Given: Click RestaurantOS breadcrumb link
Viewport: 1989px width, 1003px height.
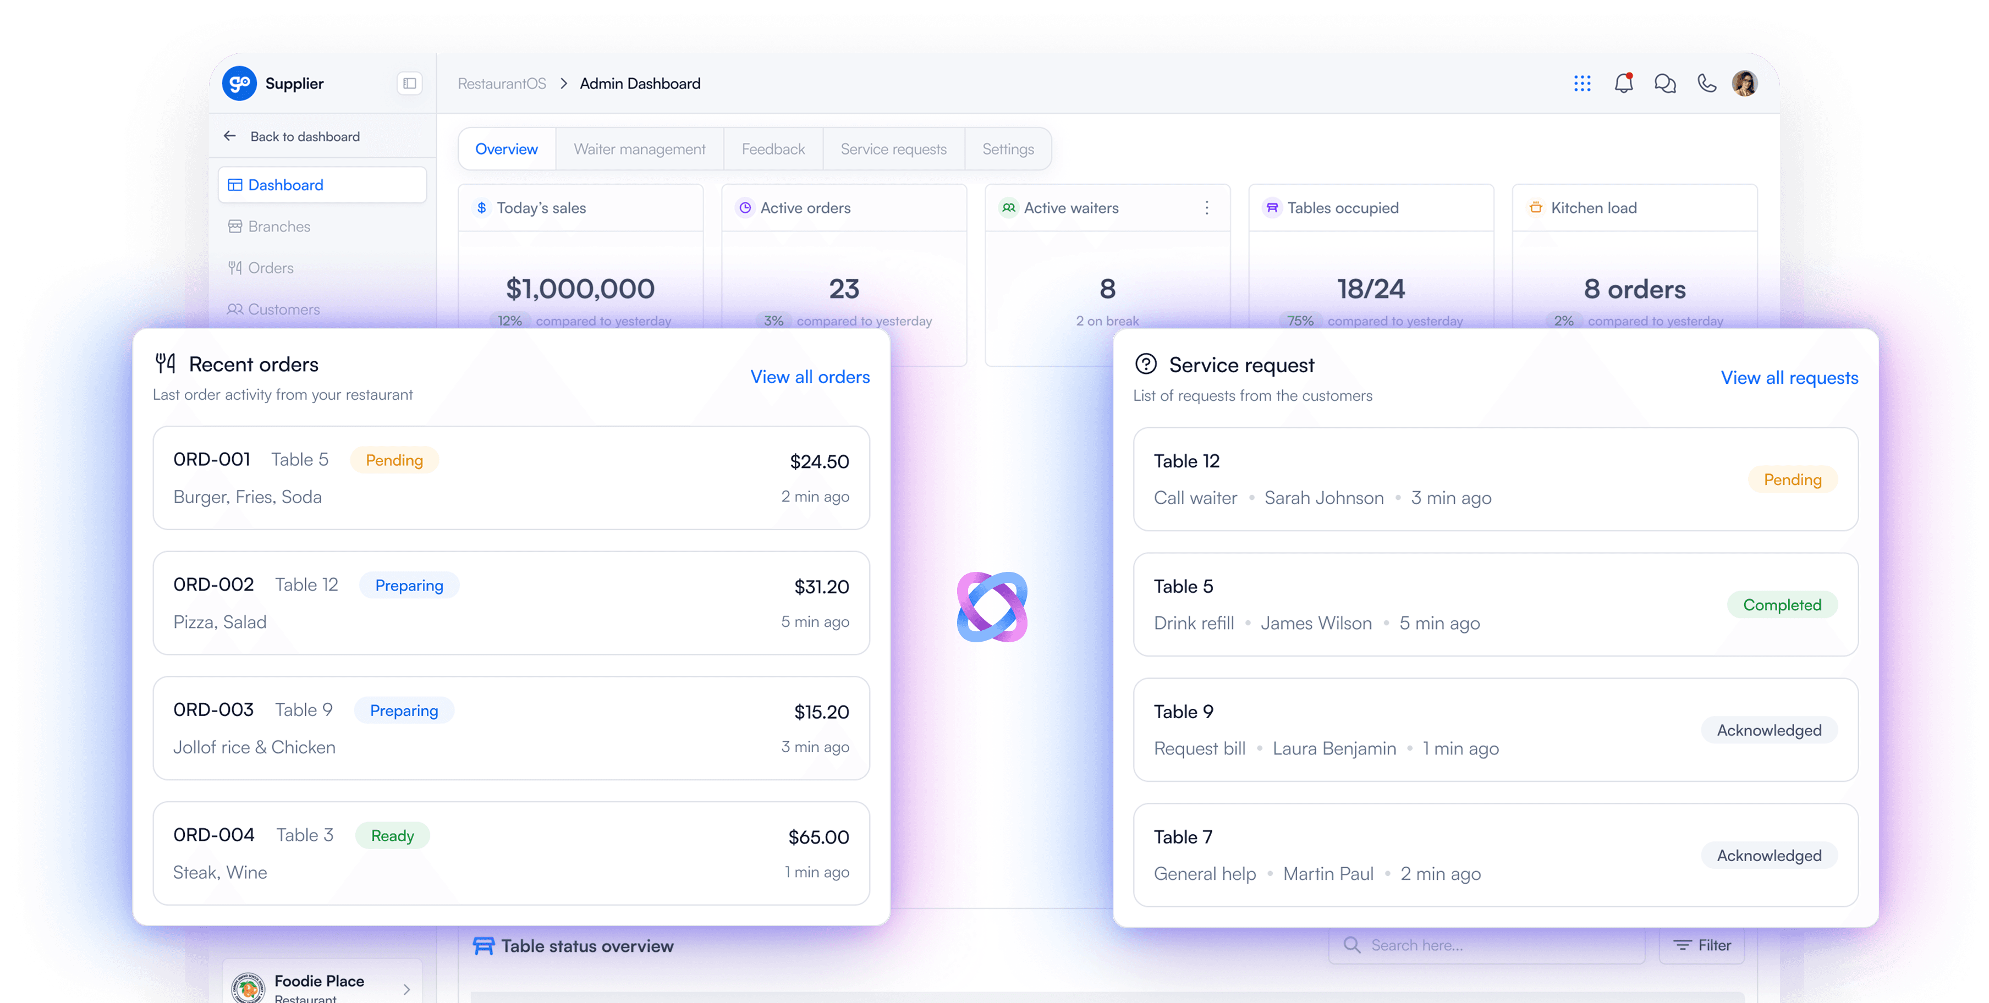Looking at the screenshot, I should tap(502, 84).
